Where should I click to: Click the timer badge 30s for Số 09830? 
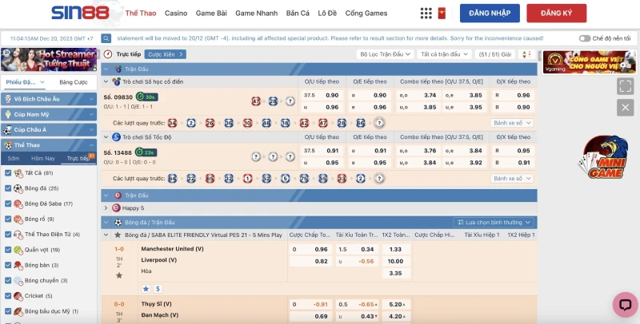click(147, 97)
